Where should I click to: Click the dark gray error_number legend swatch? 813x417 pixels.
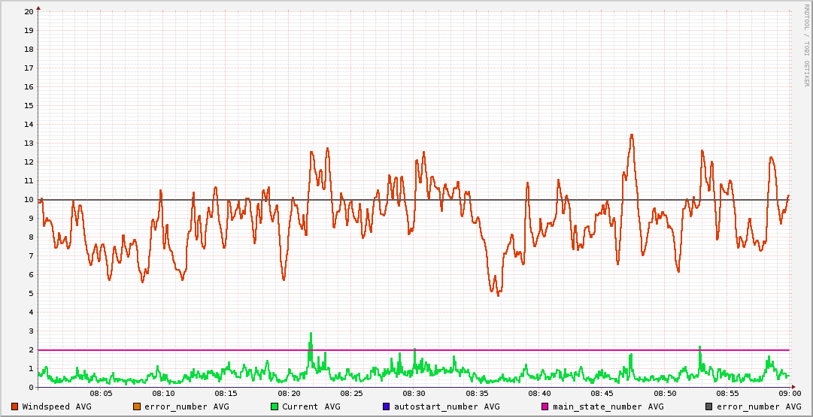(x=709, y=406)
